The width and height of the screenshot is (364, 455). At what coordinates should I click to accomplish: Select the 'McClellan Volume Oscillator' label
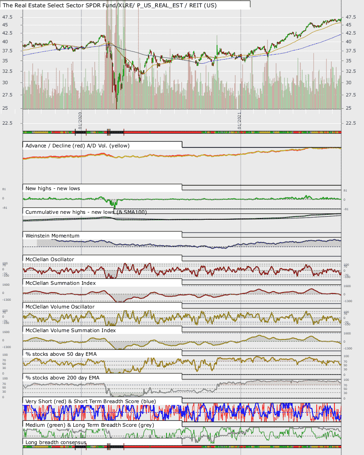60,307
